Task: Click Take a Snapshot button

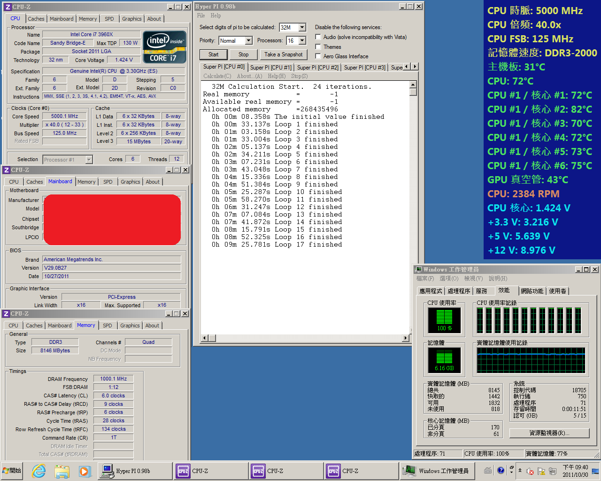Action: 283,54
